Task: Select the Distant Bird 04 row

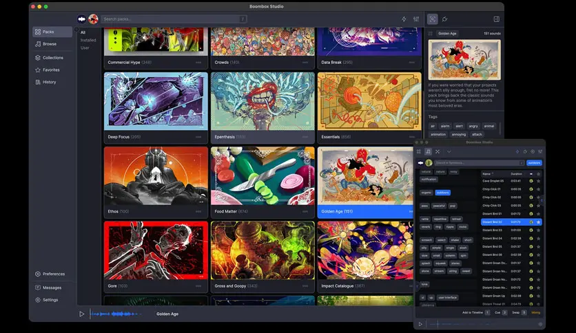Action: (x=511, y=238)
